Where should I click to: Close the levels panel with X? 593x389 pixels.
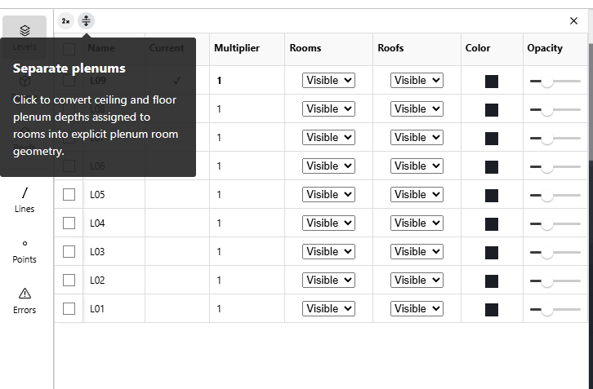[x=573, y=20]
